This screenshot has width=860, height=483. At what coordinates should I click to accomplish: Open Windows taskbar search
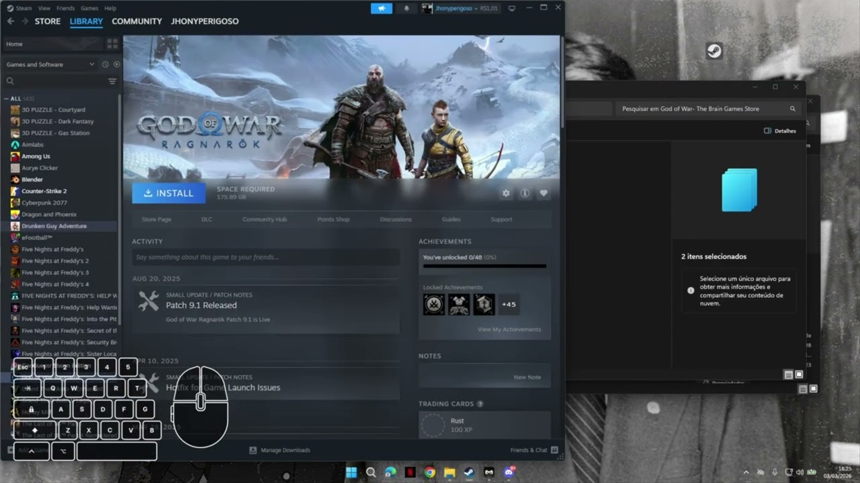point(371,472)
